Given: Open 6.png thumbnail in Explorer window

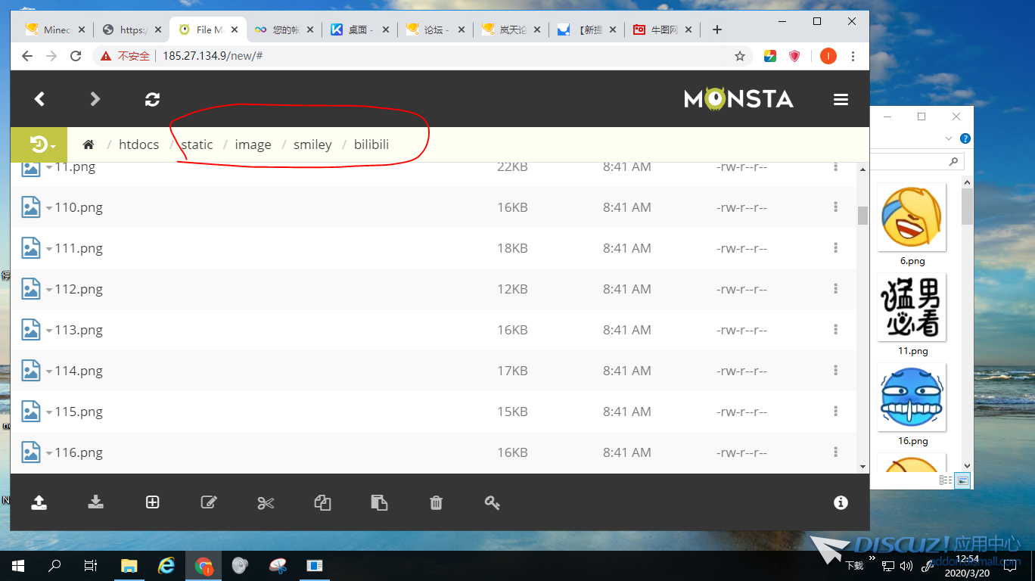Looking at the screenshot, I should tap(912, 218).
